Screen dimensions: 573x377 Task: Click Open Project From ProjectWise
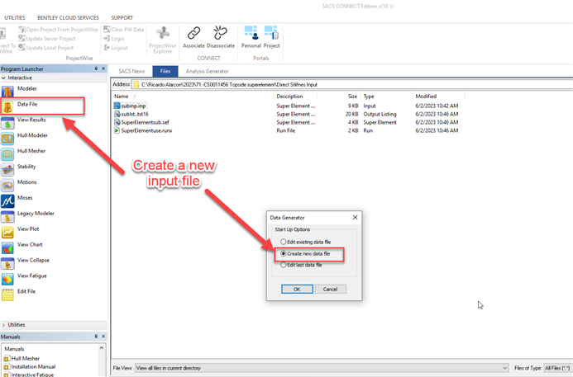(59, 30)
